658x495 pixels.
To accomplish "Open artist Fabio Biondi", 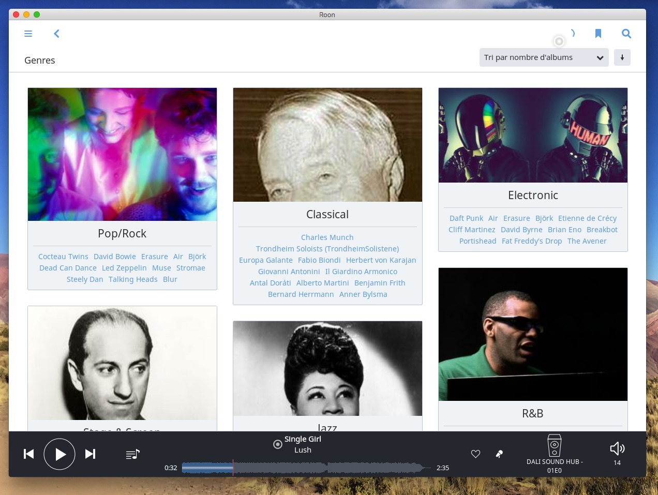I will 319,260.
